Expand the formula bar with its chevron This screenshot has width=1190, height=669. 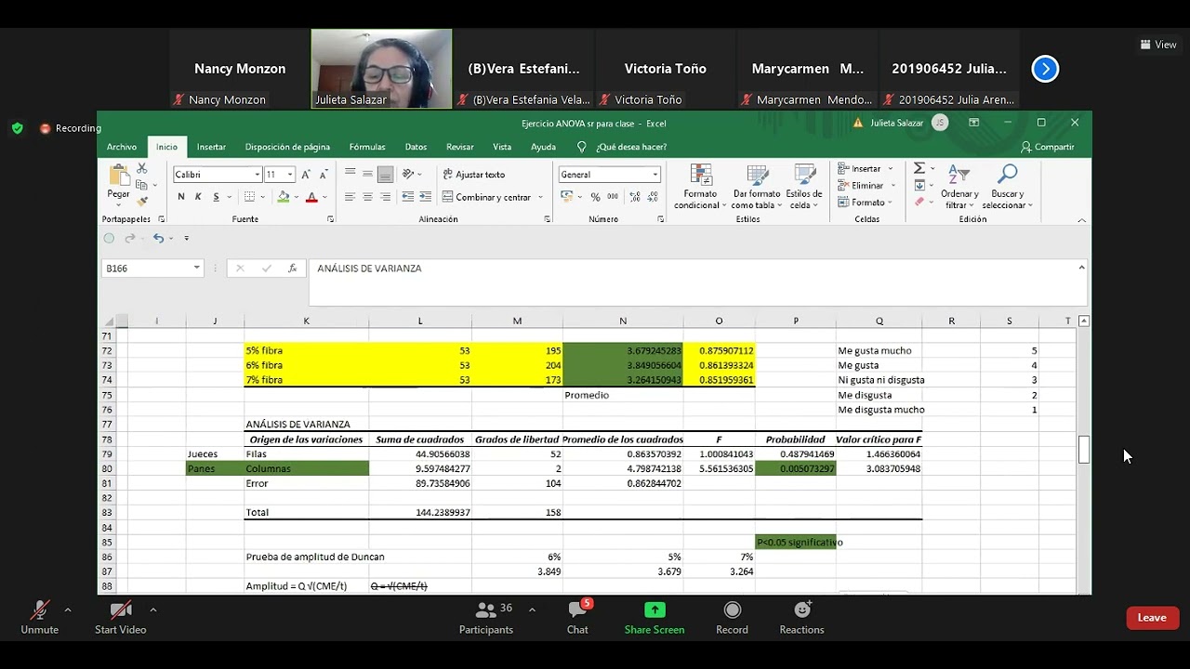point(1081,268)
